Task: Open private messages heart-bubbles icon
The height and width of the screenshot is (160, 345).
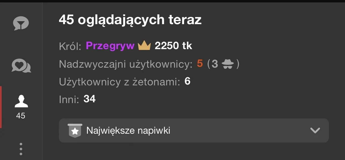Action: tap(21, 66)
